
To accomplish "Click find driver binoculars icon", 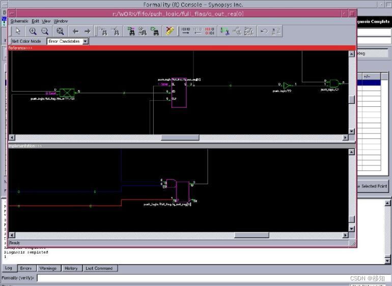I will pos(103,31).
